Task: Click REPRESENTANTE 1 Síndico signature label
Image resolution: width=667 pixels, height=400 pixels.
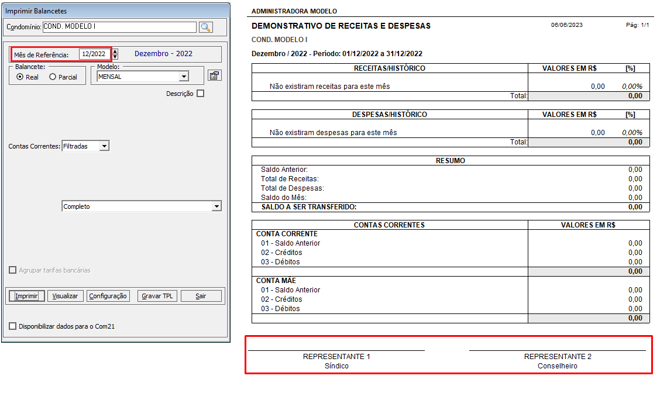Action: pyautogui.click(x=336, y=361)
